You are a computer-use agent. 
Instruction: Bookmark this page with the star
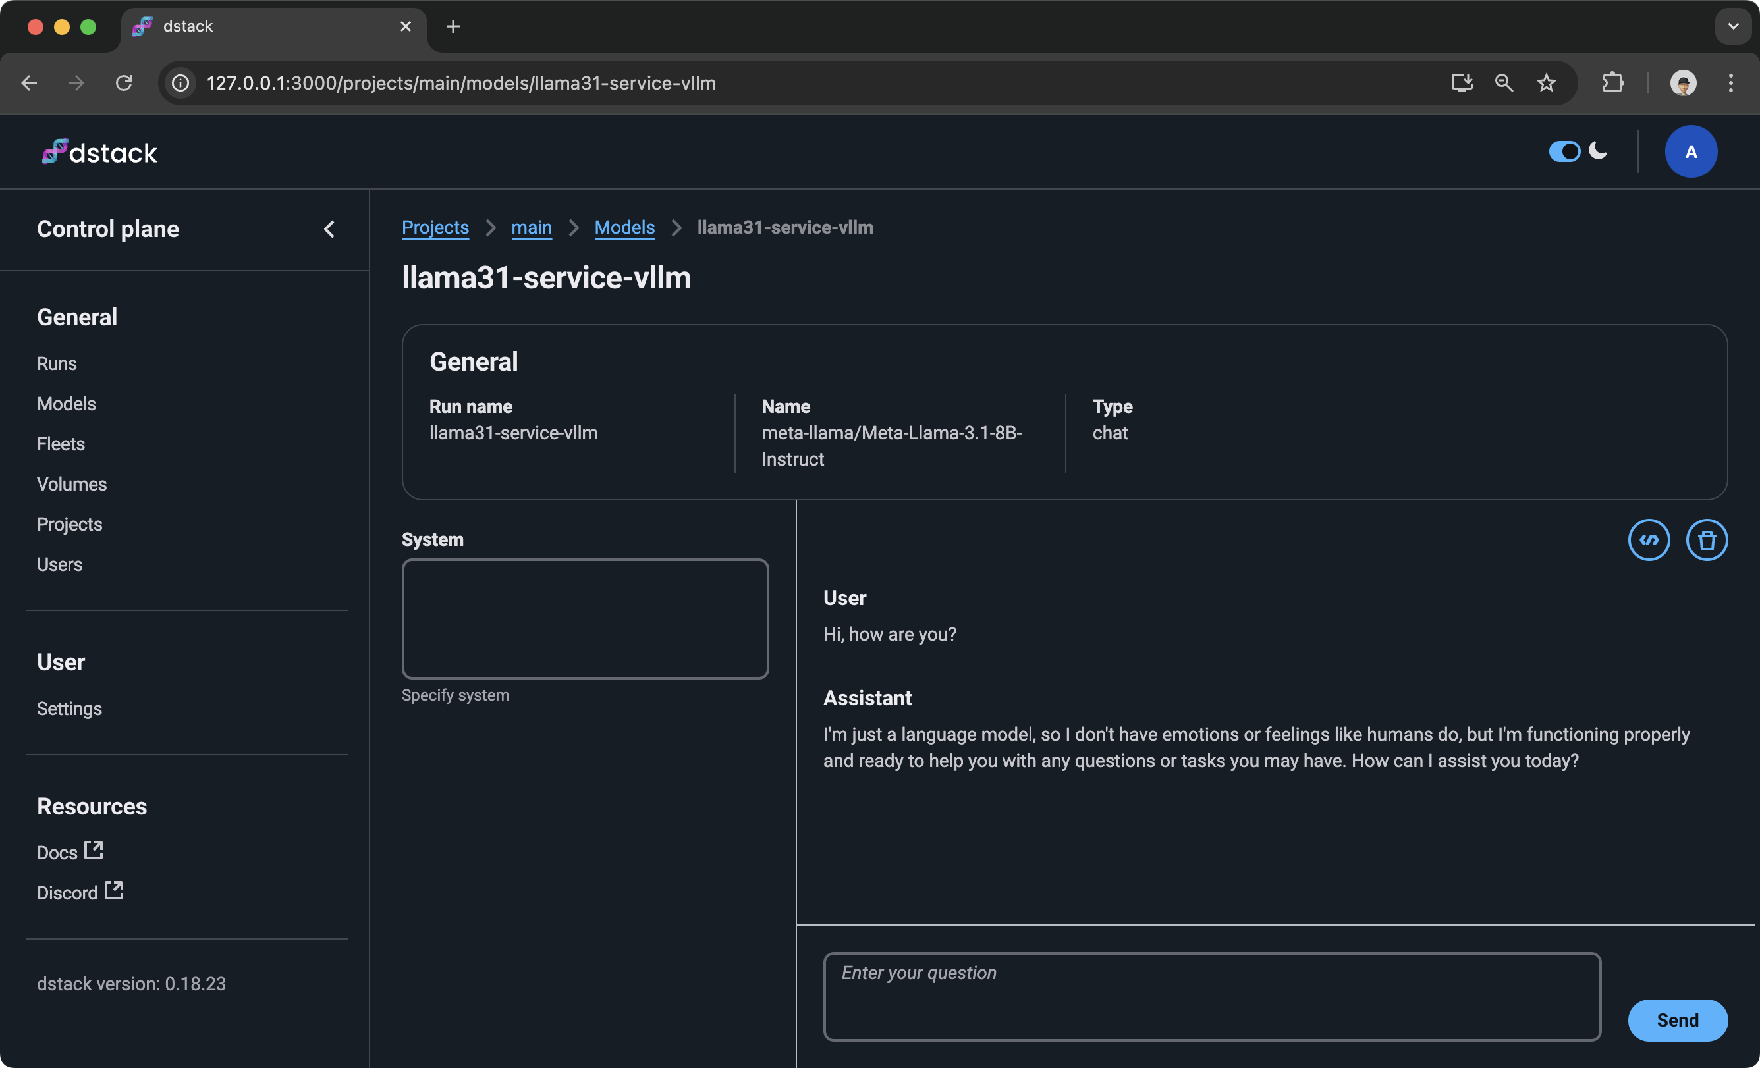1547,83
